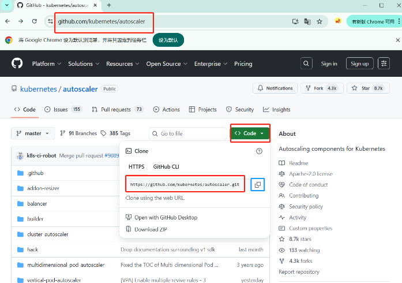
Task: Open the Pricing page link
Action: pyautogui.click(x=243, y=64)
